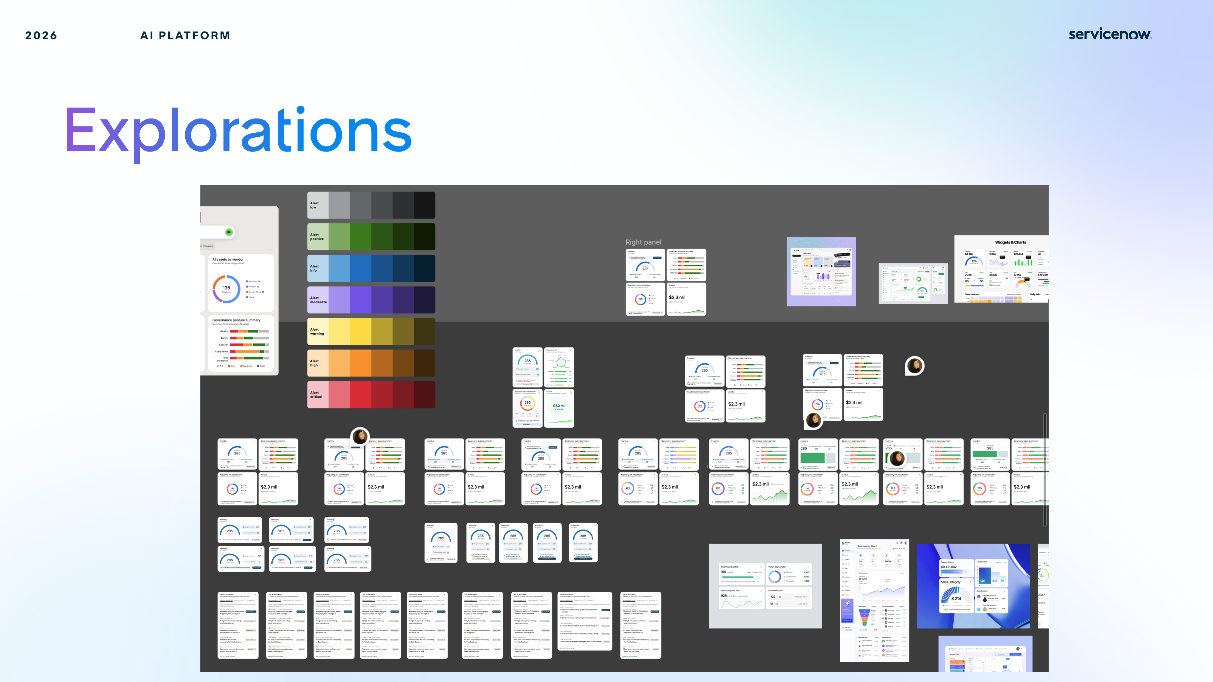Open the blue wavy finance balance thumbnail
The width and height of the screenshot is (1213, 682).
[973, 586]
